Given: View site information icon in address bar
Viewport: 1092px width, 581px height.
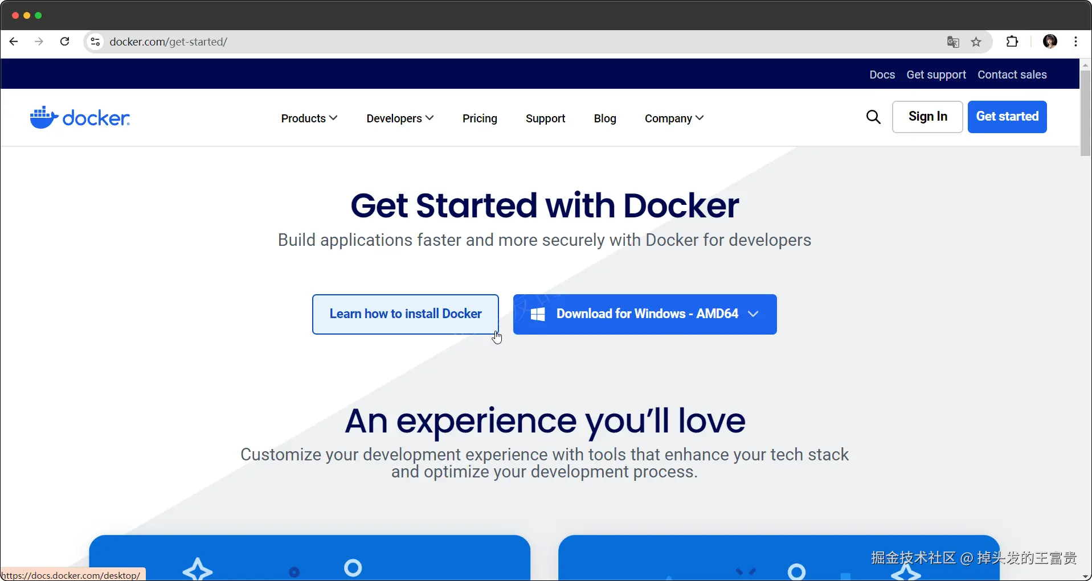Looking at the screenshot, I should click(96, 42).
